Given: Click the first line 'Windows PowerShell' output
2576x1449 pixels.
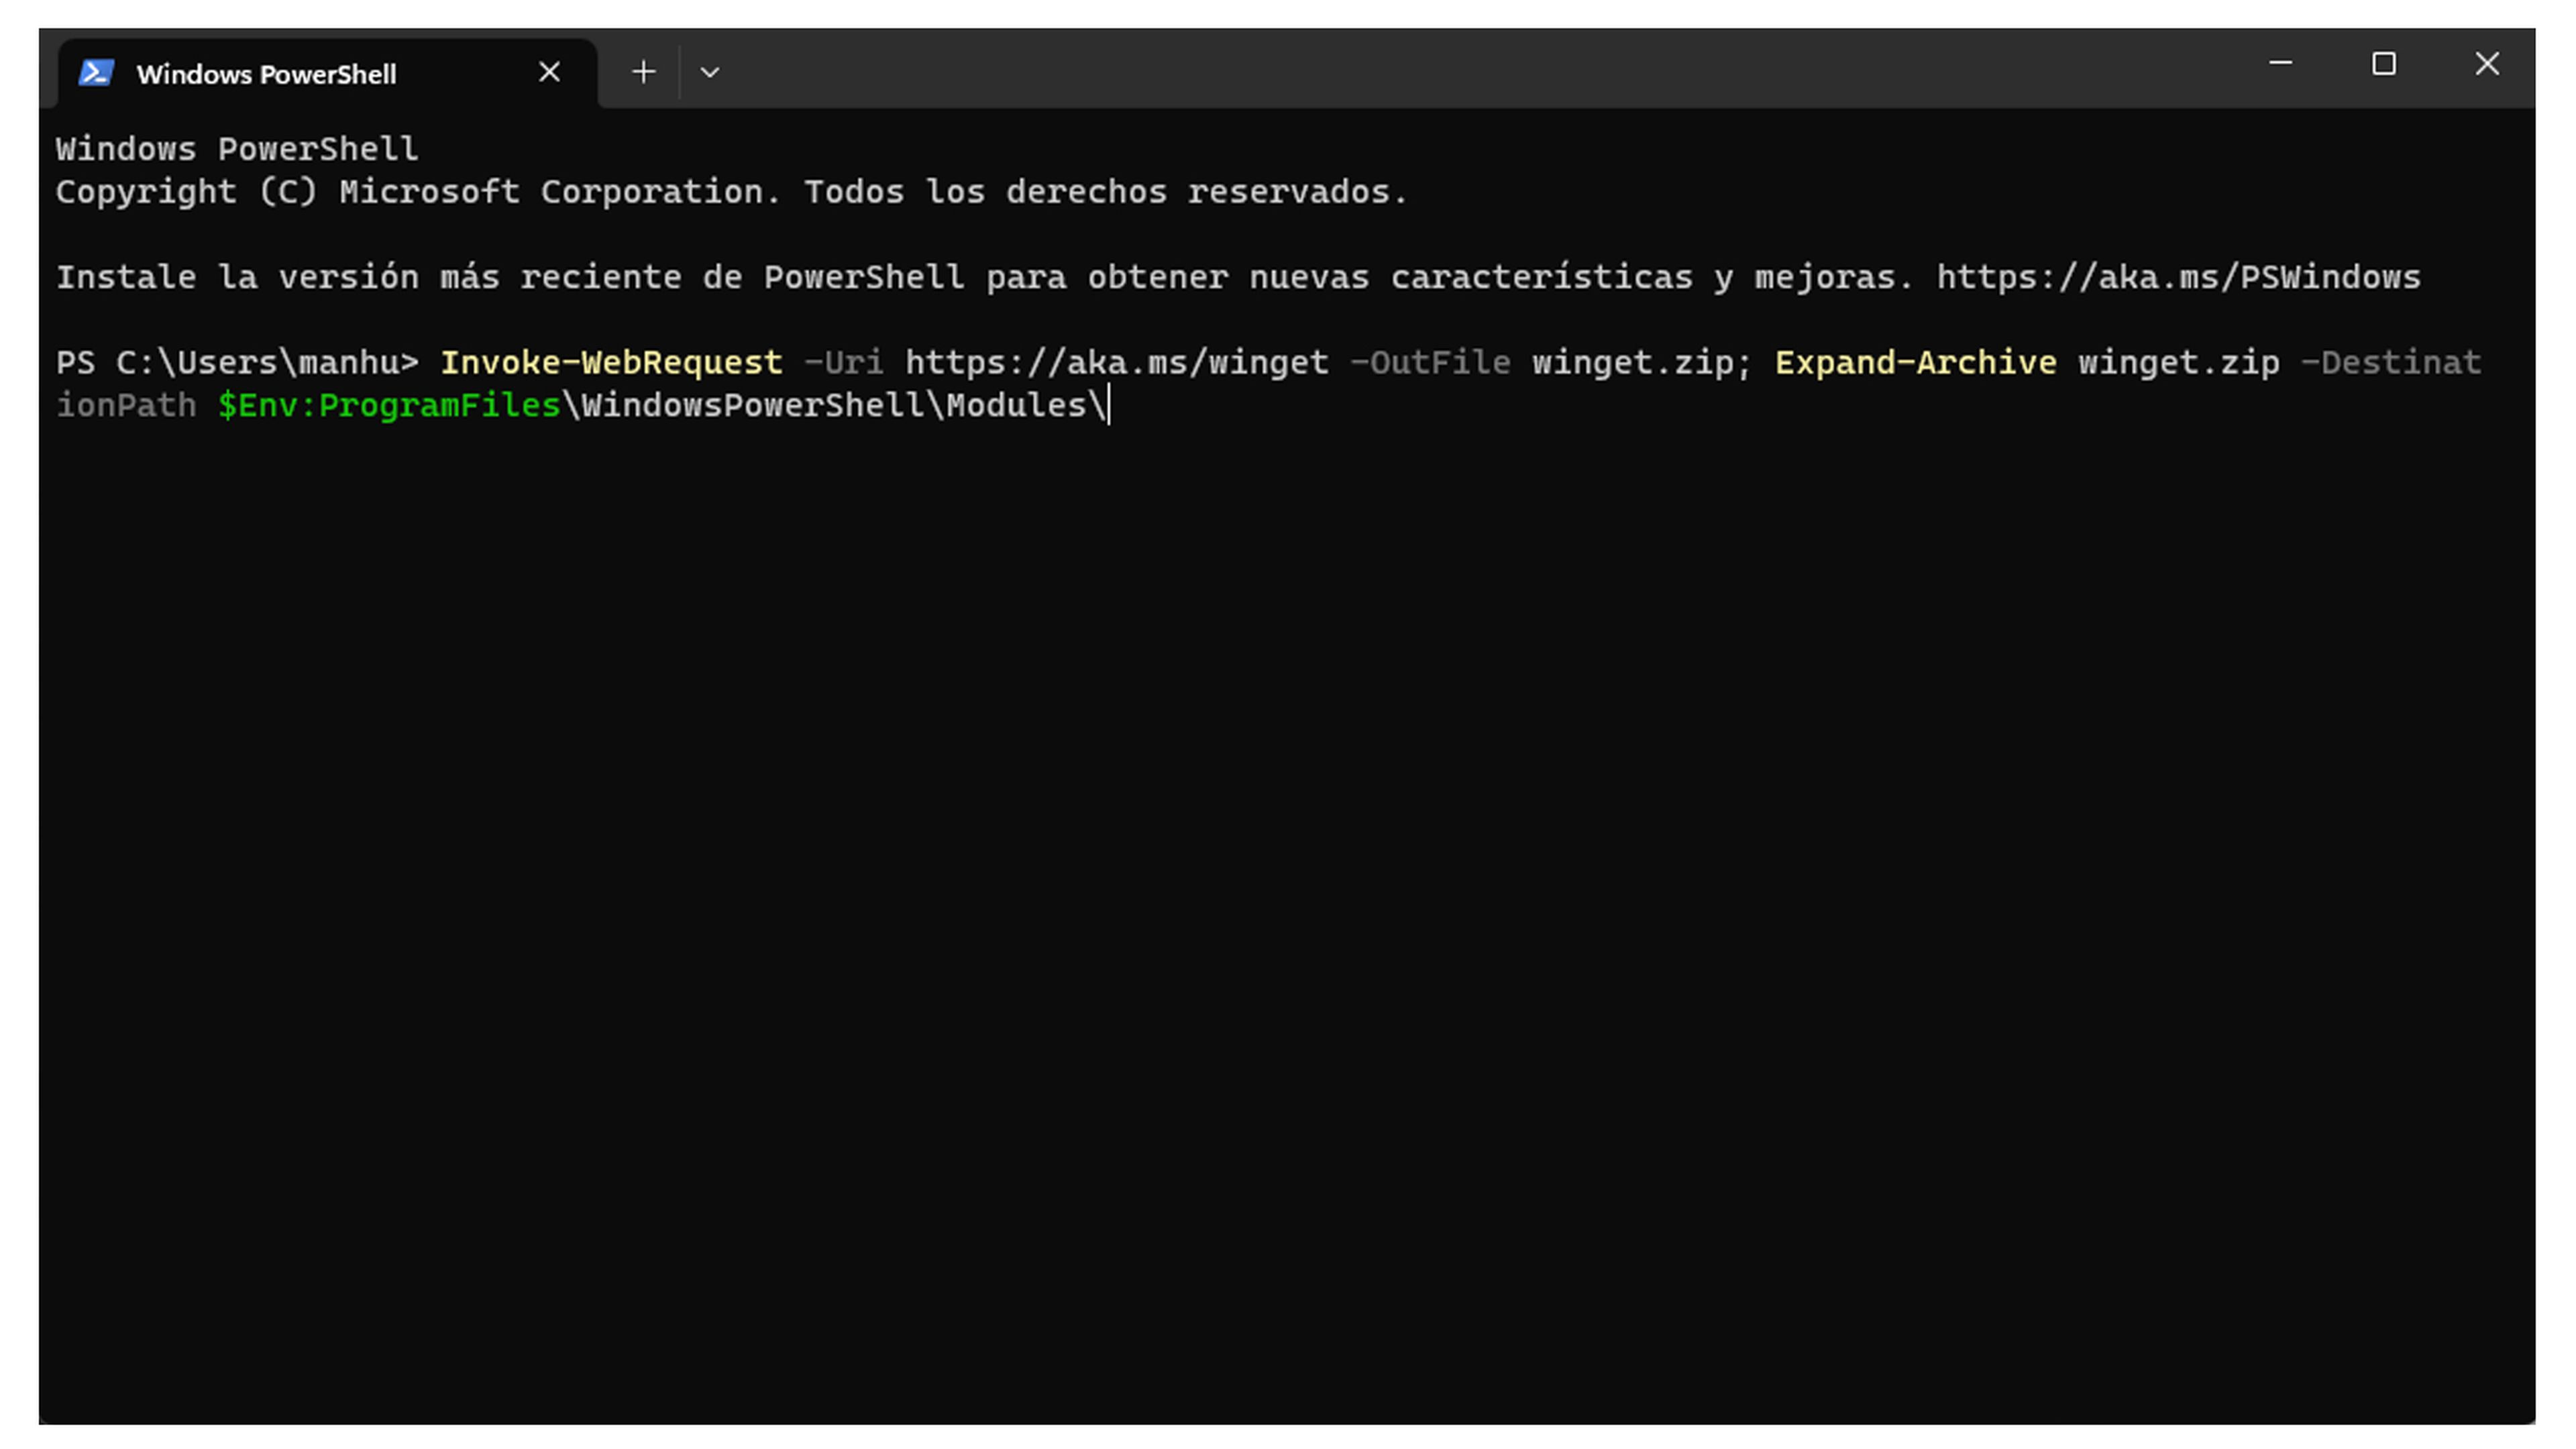Looking at the screenshot, I should [x=237, y=149].
